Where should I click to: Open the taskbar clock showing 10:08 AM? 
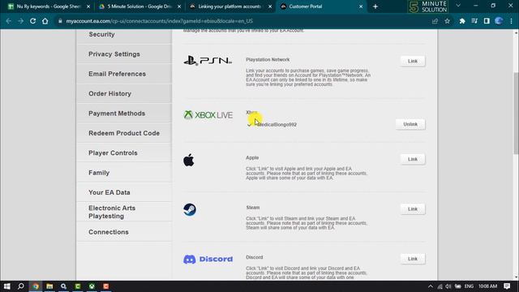[487, 286]
